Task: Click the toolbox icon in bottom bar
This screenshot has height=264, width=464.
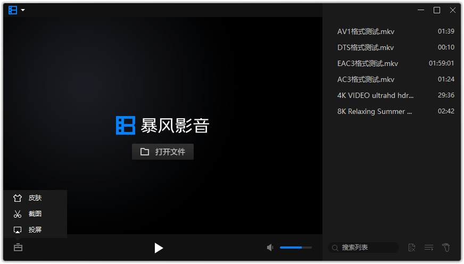Action: (18, 247)
